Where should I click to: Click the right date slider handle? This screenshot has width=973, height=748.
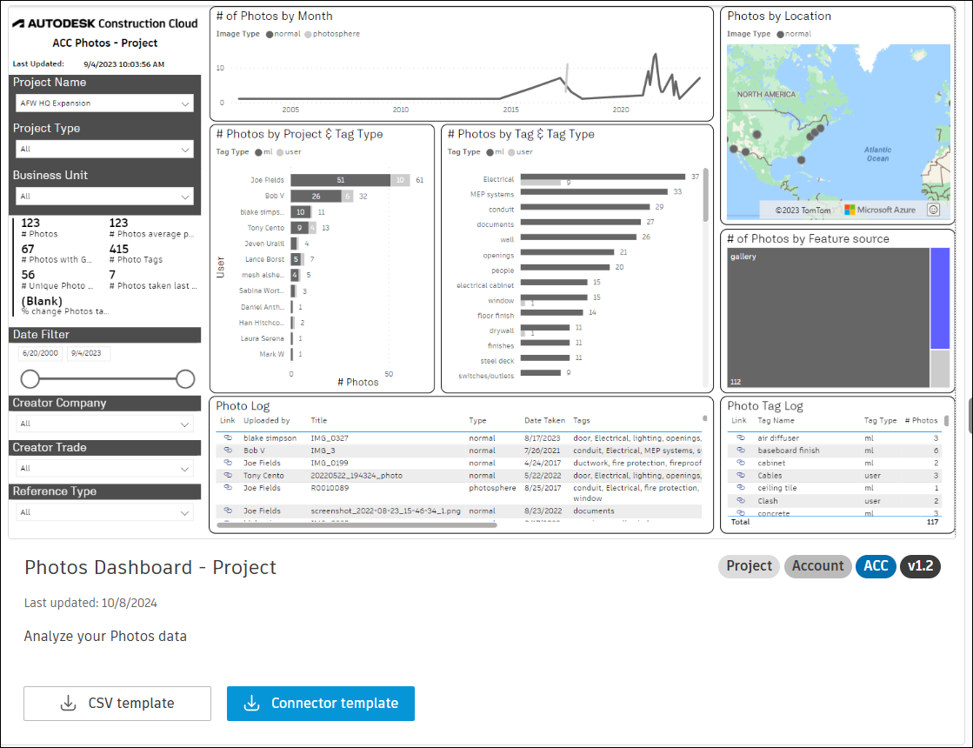coord(185,378)
